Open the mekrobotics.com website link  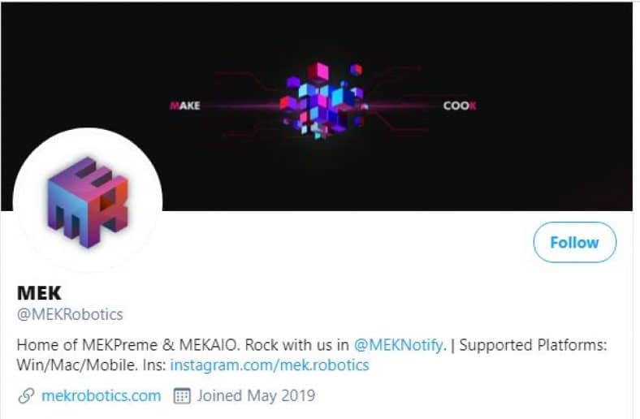point(102,395)
